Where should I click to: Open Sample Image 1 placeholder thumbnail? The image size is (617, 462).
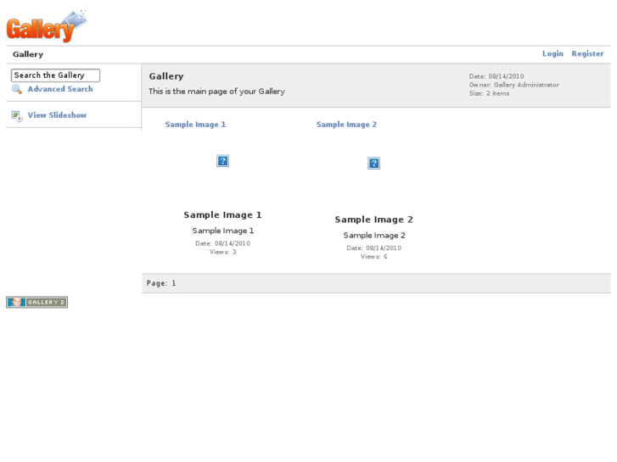[x=222, y=161]
